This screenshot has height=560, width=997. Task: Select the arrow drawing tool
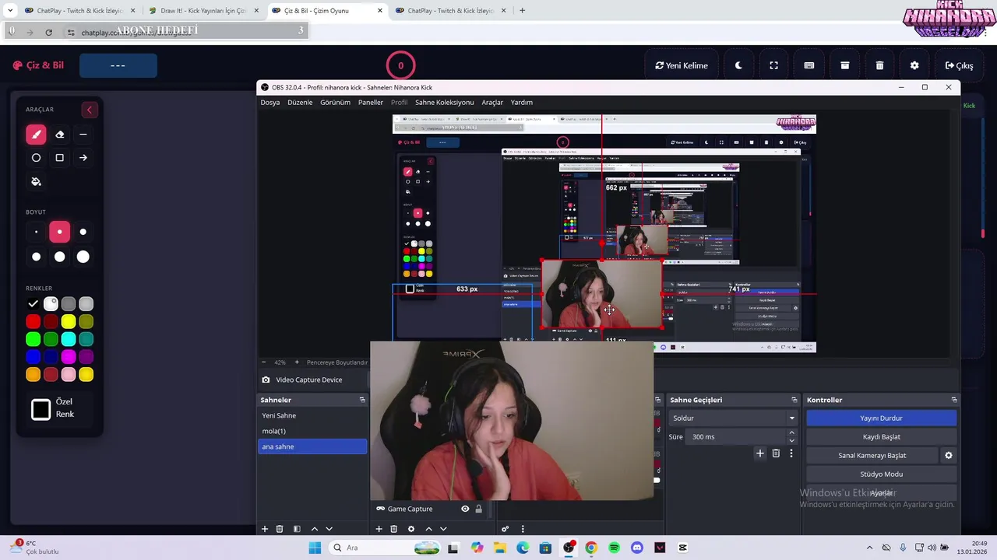(83, 158)
